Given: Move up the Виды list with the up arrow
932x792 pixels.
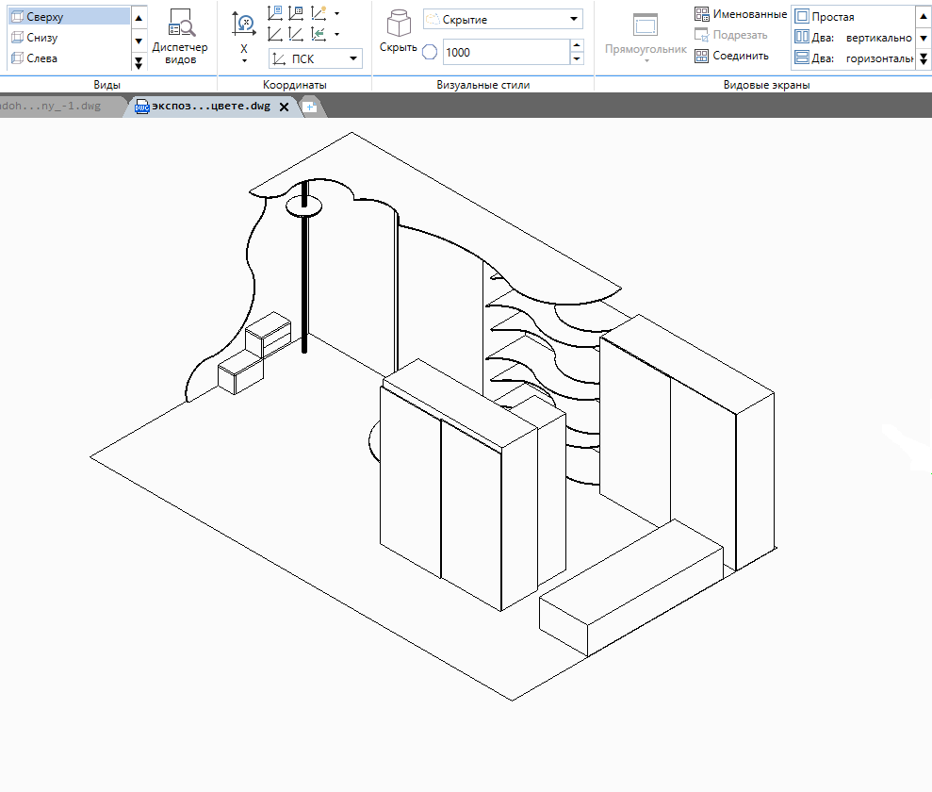Looking at the screenshot, I should (139, 18).
